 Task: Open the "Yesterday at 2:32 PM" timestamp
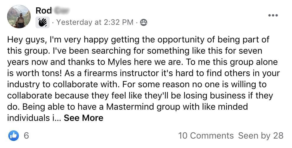point(95,22)
